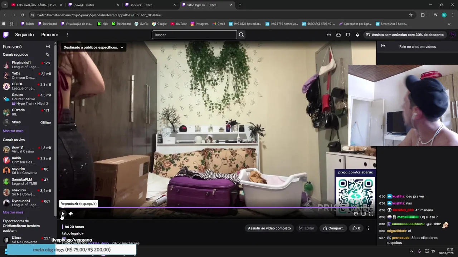458x257 pixels.
Task: Open YouTube bookmark
Action: 179,24
